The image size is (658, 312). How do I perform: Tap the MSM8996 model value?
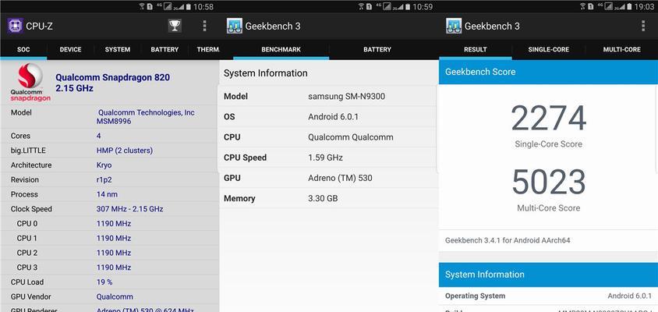pyautogui.click(x=114, y=122)
